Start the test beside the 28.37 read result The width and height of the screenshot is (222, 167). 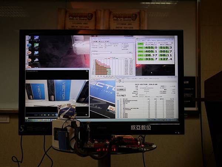coord(141,55)
